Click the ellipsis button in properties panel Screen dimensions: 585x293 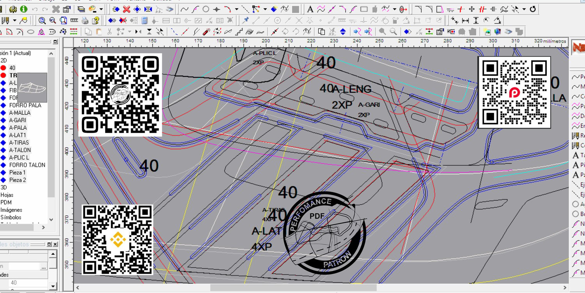tap(44, 267)
